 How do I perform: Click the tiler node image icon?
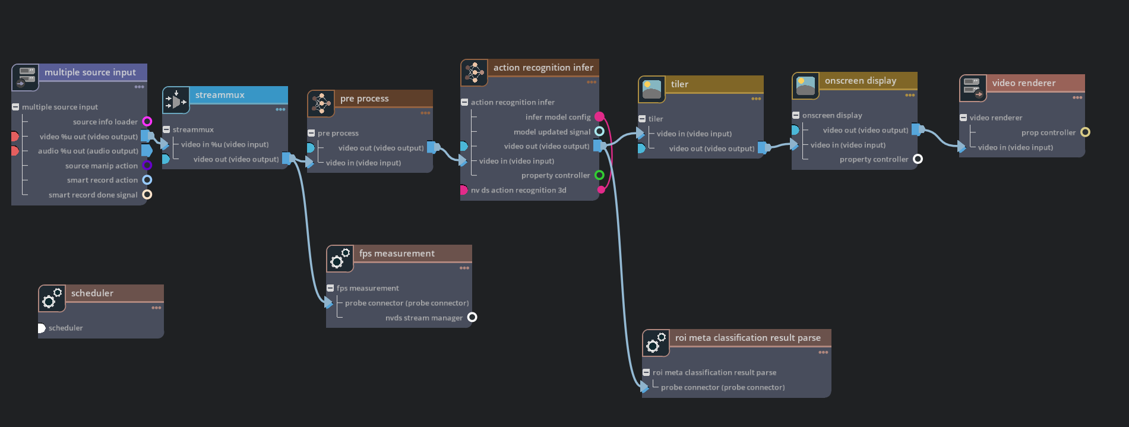pyautogui.click(x=652, y=90)
